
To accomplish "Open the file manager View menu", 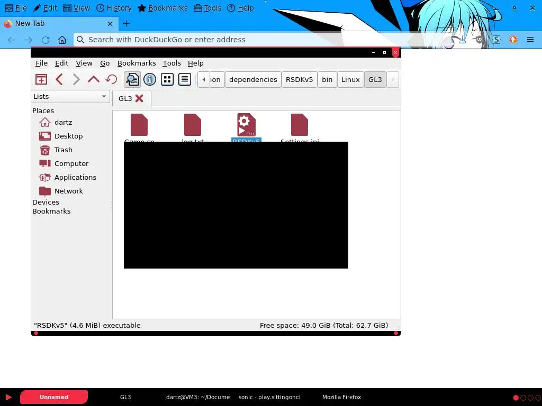I will 84,63.
